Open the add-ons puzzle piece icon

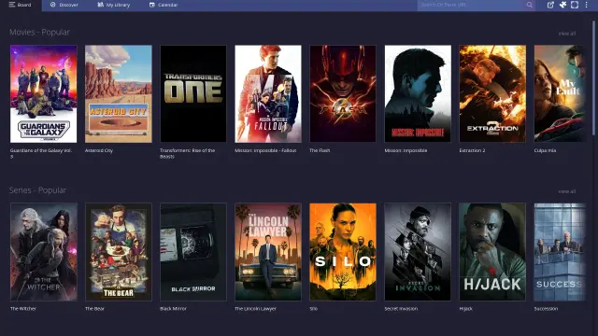tap(562, 5)
